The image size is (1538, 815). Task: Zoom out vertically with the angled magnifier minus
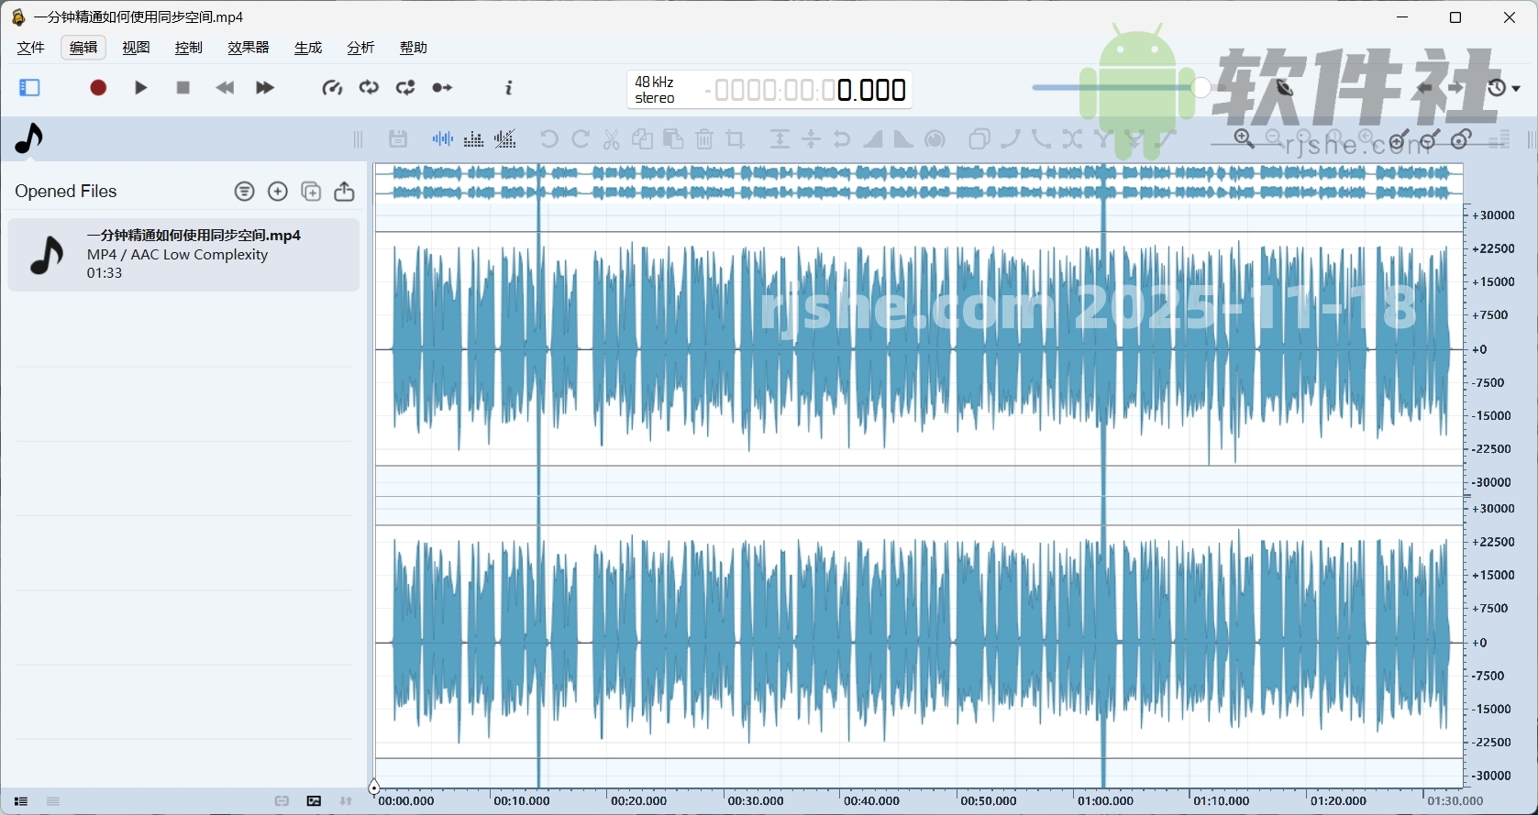[x=1431, y=139]
